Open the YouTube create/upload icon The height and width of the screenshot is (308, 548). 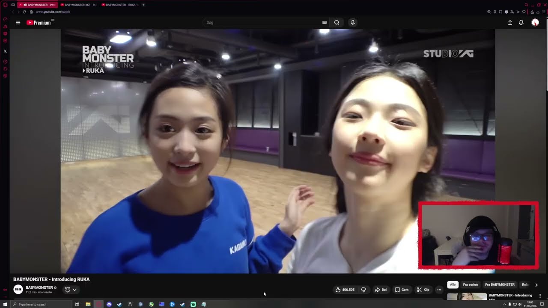click(510, 23)
